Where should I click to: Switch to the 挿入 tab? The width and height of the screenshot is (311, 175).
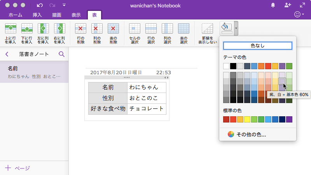37,15
